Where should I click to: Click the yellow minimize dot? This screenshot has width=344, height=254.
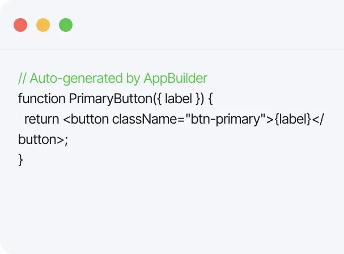click(x=43, y=26)
